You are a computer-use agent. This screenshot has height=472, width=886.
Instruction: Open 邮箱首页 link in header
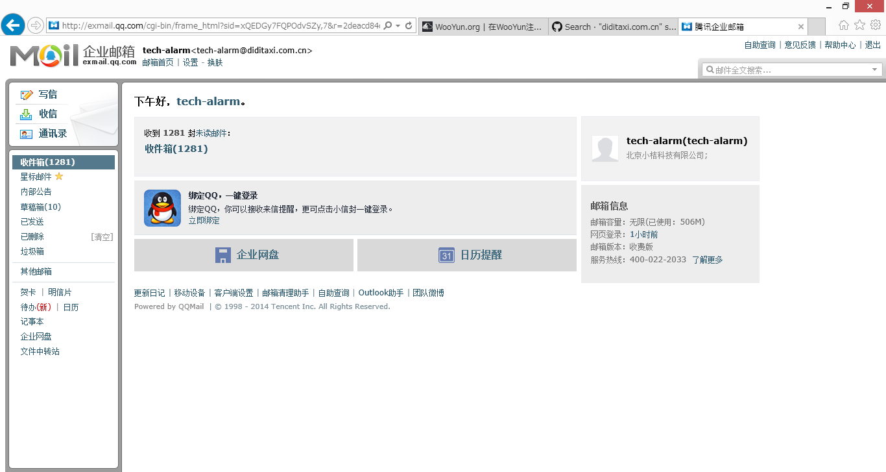[158, 62]
